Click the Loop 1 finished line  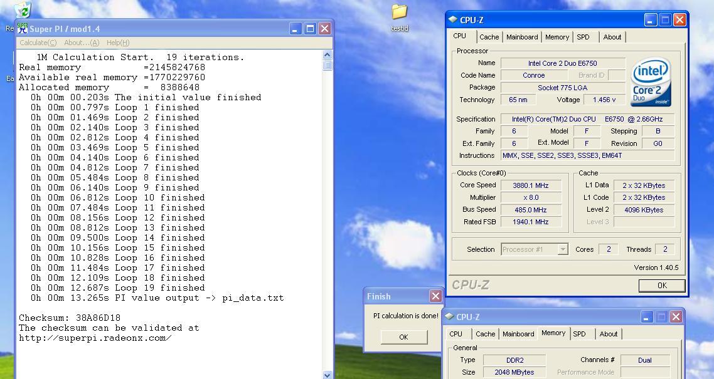click(x=115, y=107)
